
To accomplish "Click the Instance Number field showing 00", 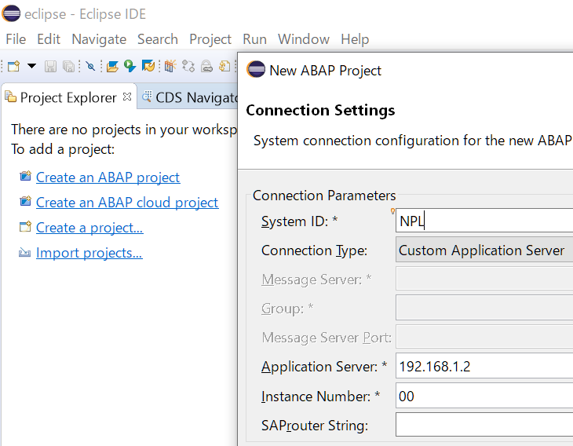I will click(x=484, y=396).
